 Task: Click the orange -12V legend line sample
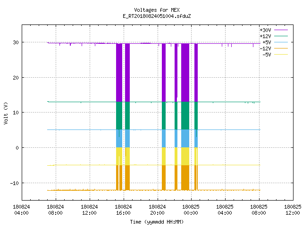(x=281, y=48)
